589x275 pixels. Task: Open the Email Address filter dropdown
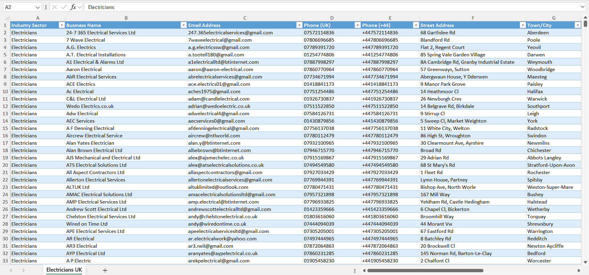pos(299,25)
